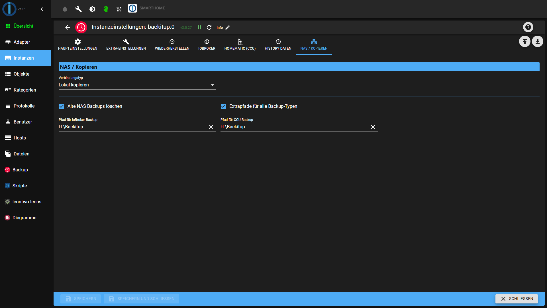This screenshot has height=308, width=547.
Task: Edit the info log level with pencil icon
Action: tap(228, 27)
